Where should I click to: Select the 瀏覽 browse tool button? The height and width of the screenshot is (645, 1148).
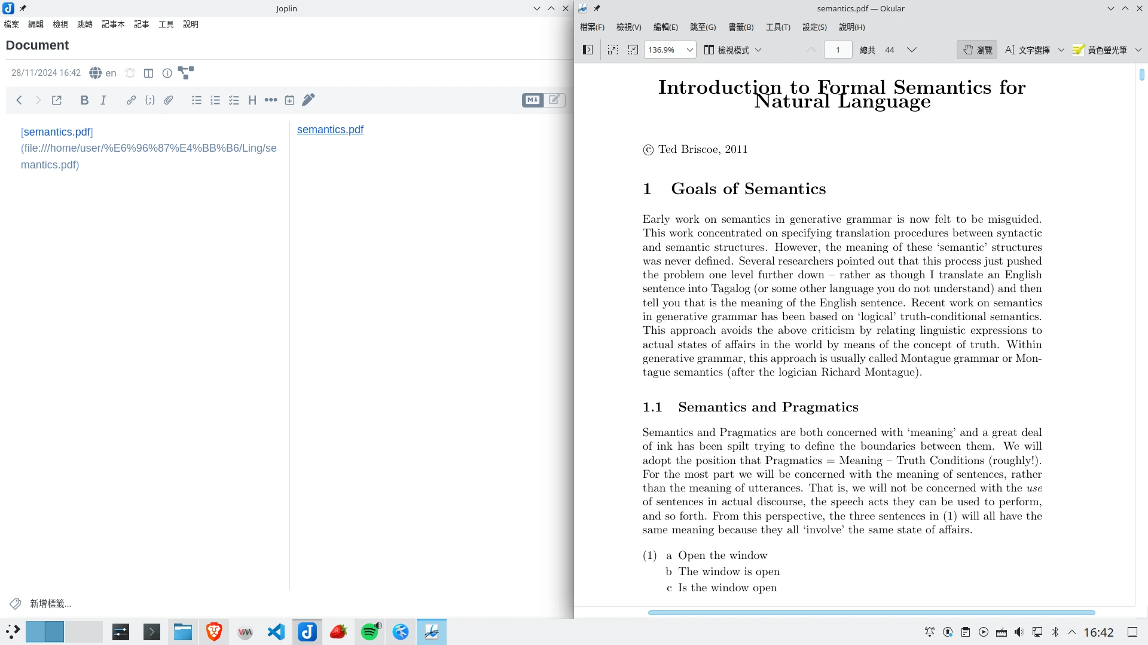[977, 50]
